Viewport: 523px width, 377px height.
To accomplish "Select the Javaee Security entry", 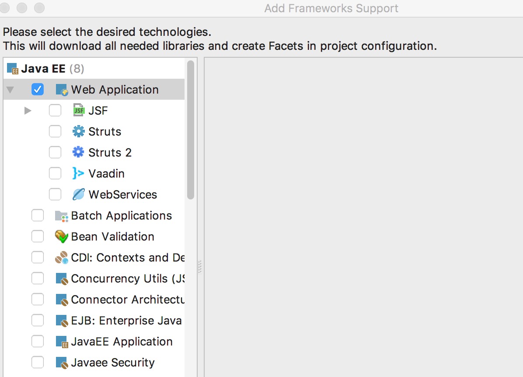I will click(112, 362).
